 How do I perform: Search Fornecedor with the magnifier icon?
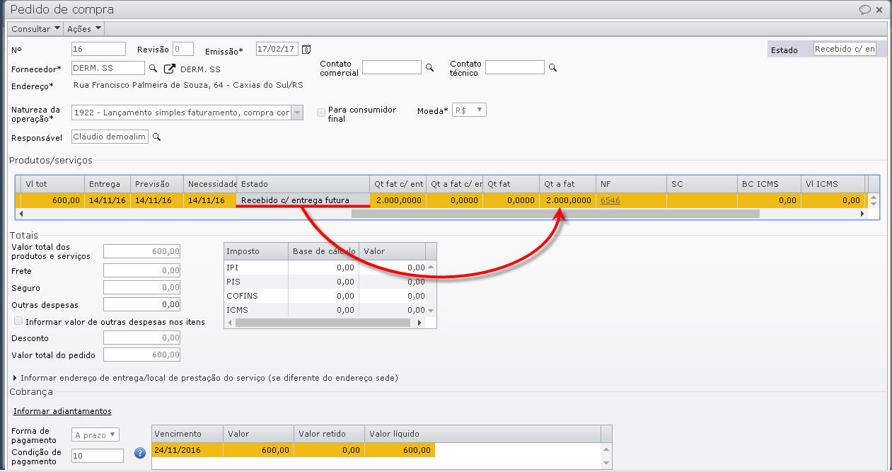coord(152,68)
